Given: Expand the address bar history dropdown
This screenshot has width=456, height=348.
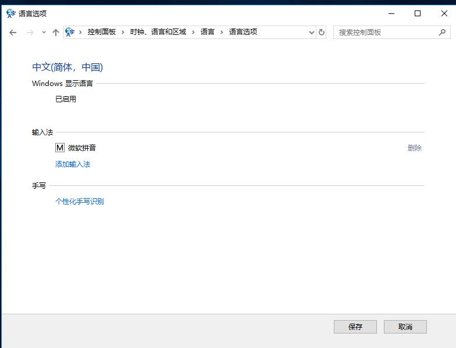Looking at the screenshot, I should point(311,33).
